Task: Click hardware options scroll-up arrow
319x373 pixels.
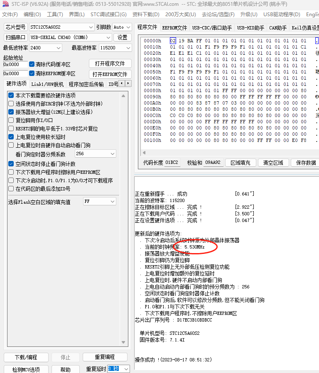Action: pyautogui.click(x=123, y=96)
